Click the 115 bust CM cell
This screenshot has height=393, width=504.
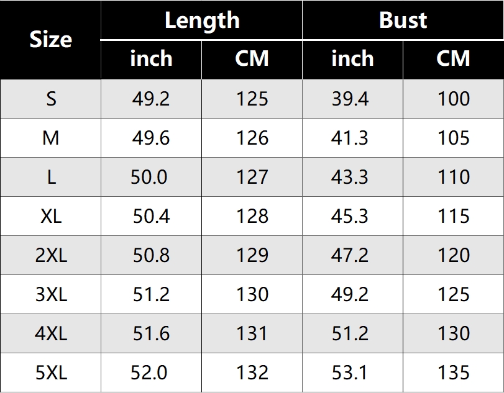pos(453,216)
